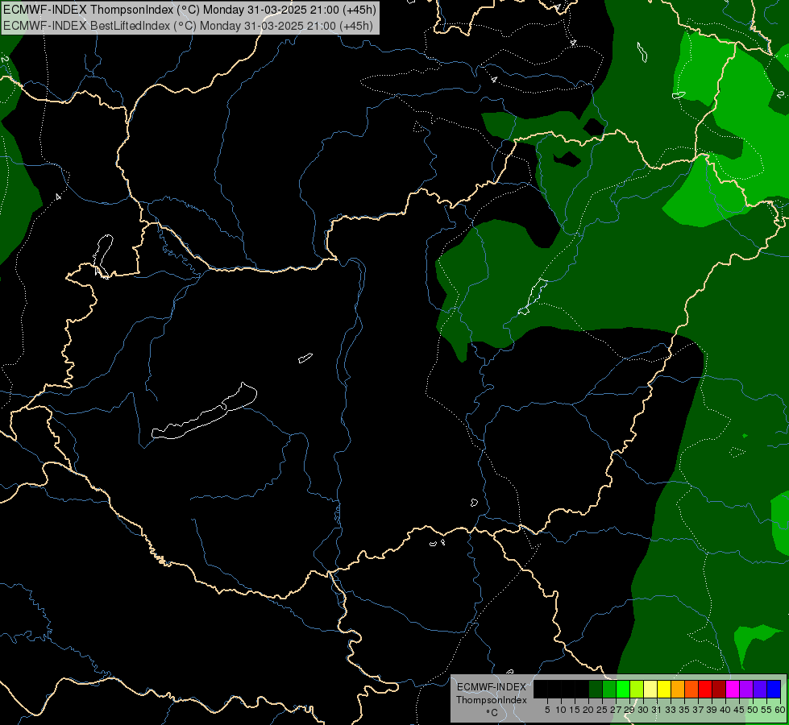Click the pale yellow 30–31 legend swatch
789x725 pixels.
click(x=650, y=689)
